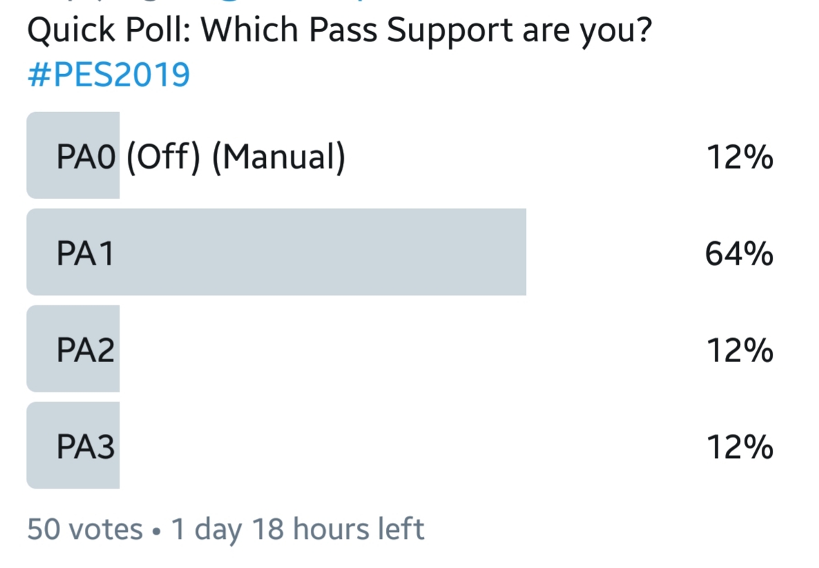The height and width of the screenshot is (568, 819).
Task: Click the 64% result for PA1
Action: point(739,255)
